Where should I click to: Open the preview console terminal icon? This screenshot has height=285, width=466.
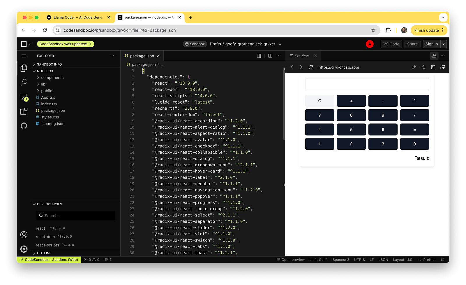pyautogui.click(x=433, y=67)
